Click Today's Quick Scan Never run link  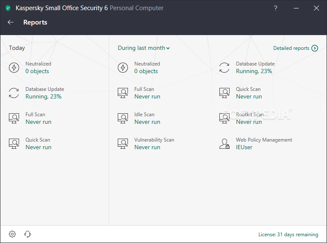tap(39, 147)
